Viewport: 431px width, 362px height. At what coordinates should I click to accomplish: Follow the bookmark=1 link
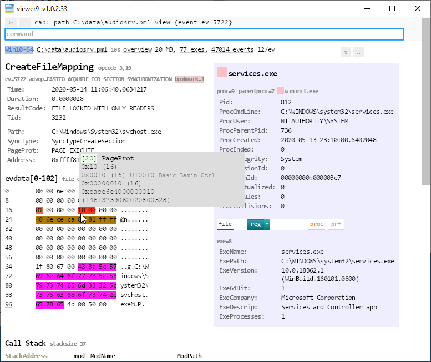pyautogui.click(x=189, y=79)
